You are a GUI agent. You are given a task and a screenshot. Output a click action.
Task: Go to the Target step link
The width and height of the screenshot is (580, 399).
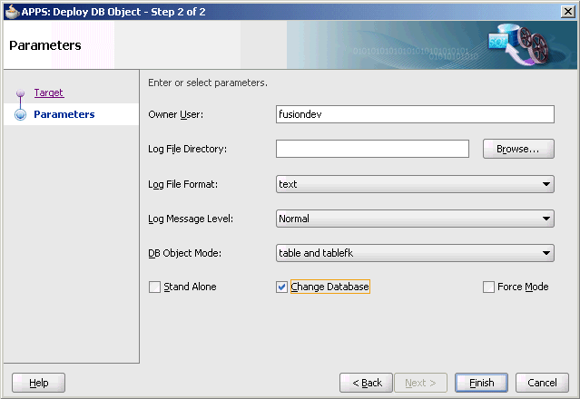point(49,92)
